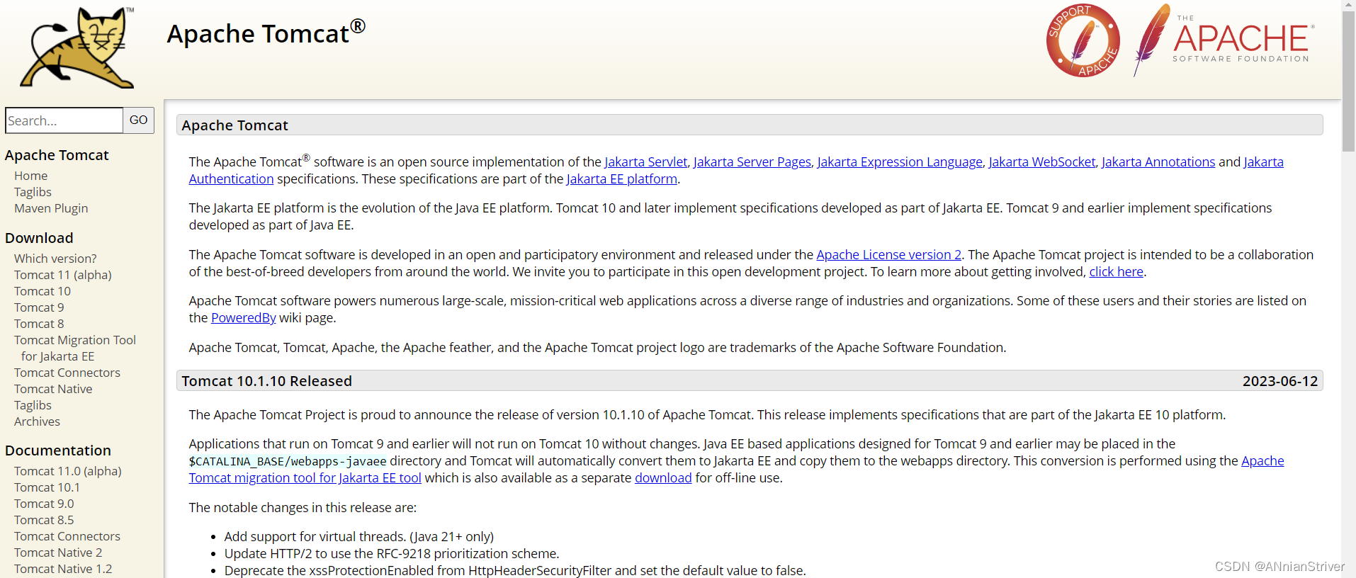Image resolution: width=1356 pixels, height=578 pixels.
Task: Open Tomcat 9.0 documentation
Action: tap(44, 504)
